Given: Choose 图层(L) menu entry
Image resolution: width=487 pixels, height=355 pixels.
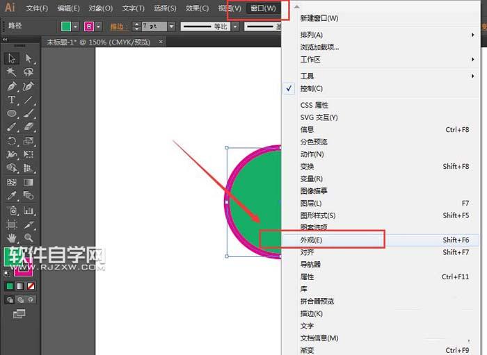Looking at the screenshot, I should 381,204.
